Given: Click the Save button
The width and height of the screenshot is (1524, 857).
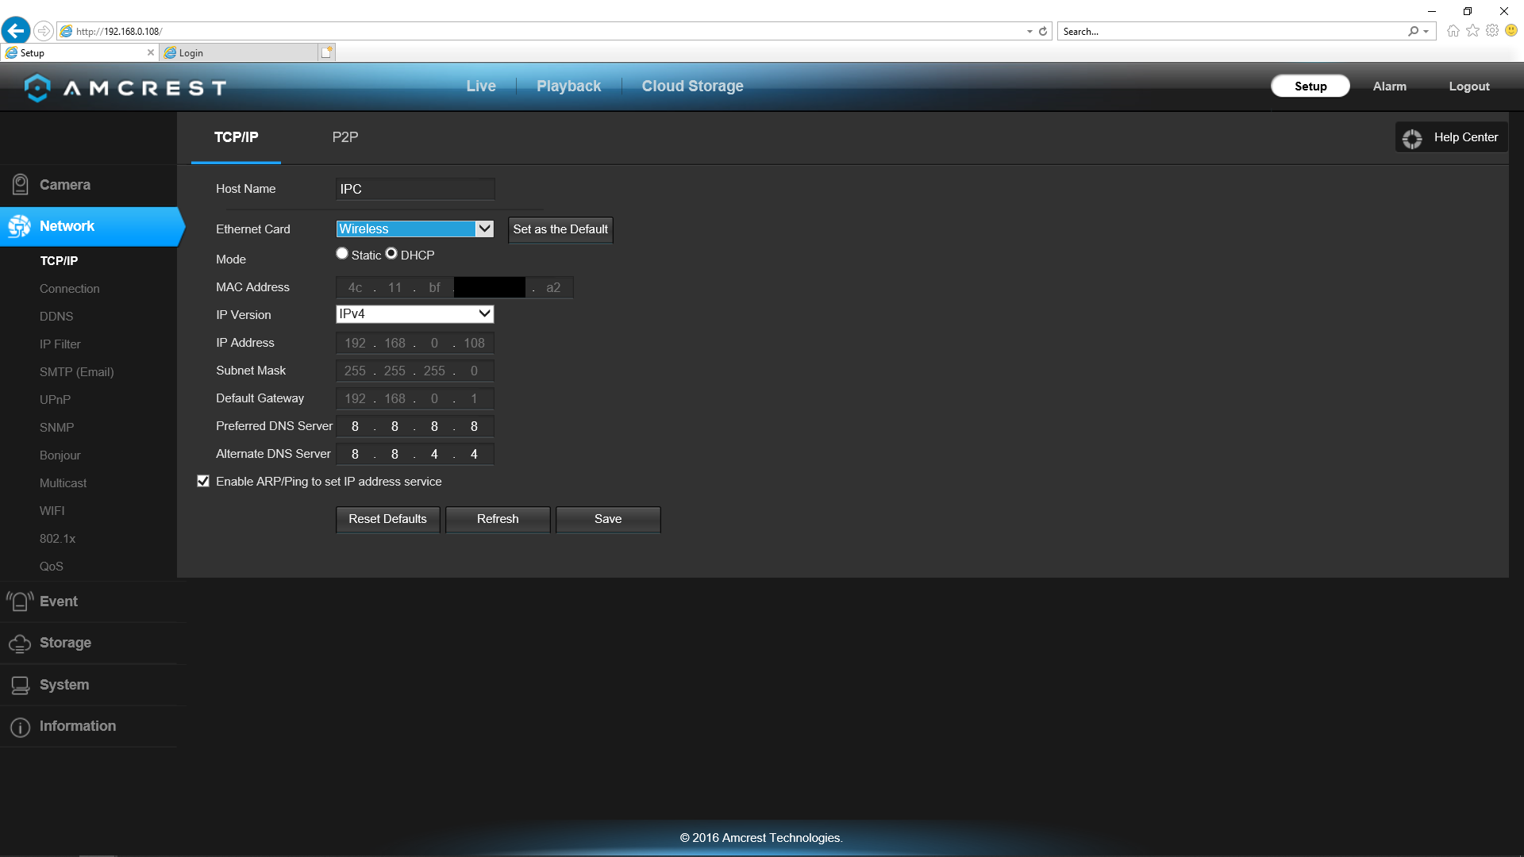Looking at the screenshot, I should pos(608,519).
